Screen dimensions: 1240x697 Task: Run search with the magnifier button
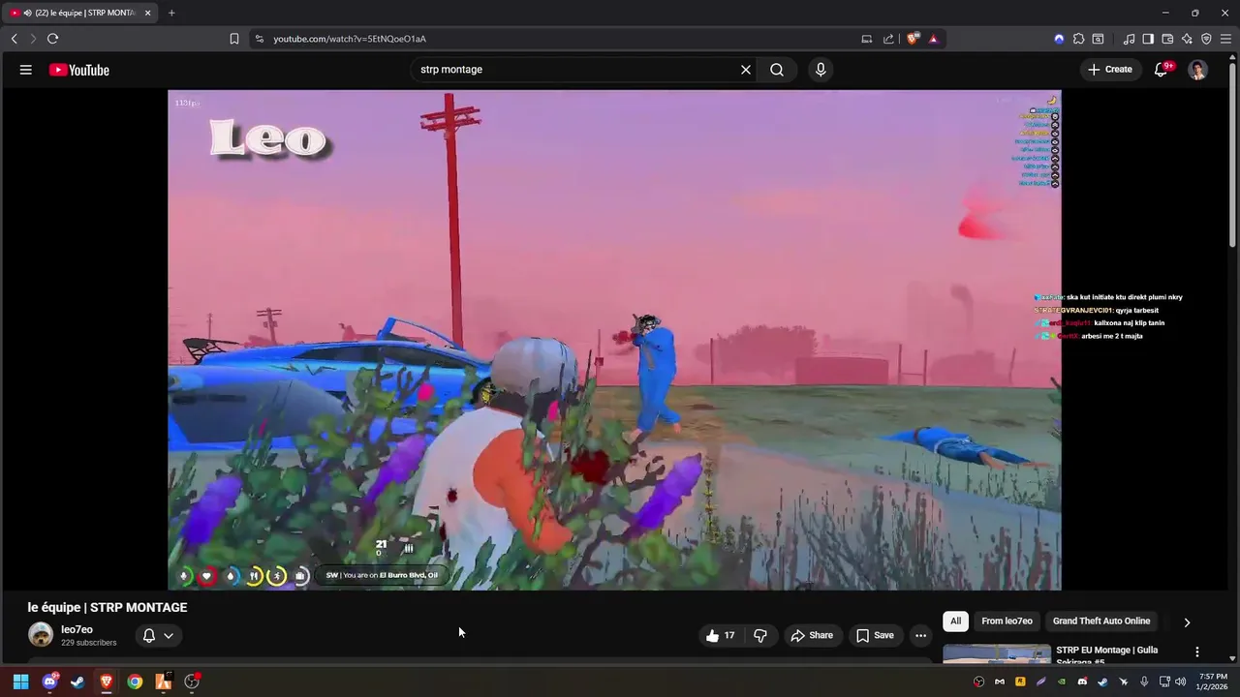777,70
